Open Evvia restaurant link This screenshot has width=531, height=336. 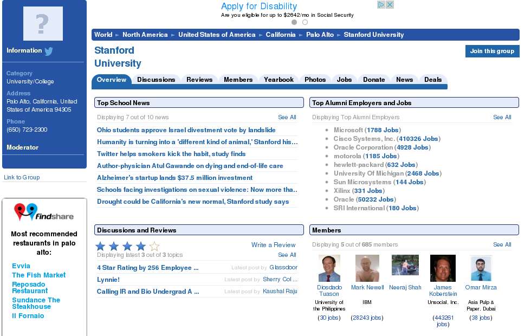click(21, 266)
